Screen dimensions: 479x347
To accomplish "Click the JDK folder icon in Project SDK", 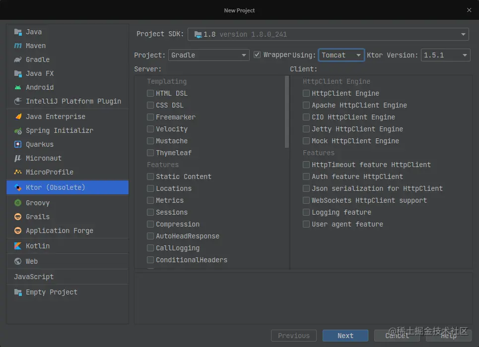I will pos(198,35).
